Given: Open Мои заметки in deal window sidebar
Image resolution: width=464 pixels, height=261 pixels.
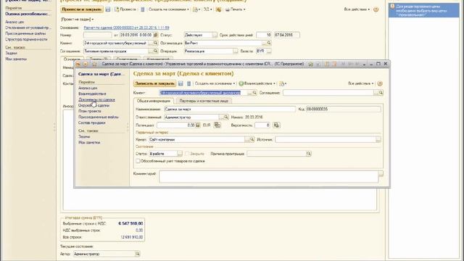Looking at the screenshot, I should [x=89, y=143].
